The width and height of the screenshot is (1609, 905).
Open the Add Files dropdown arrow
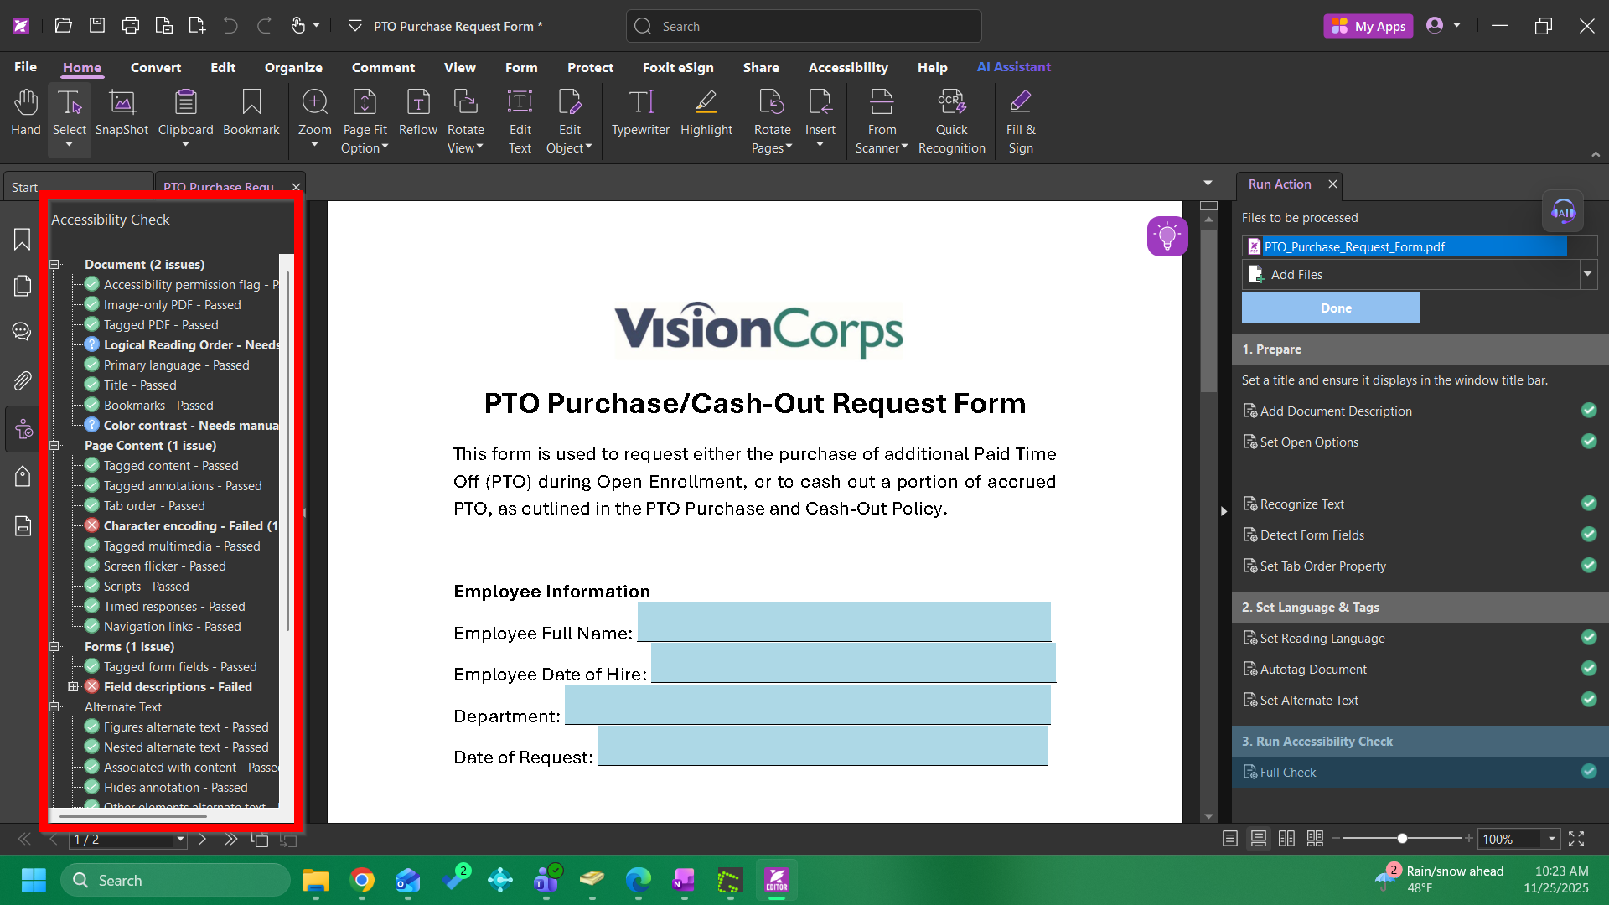click(1587, 274)
